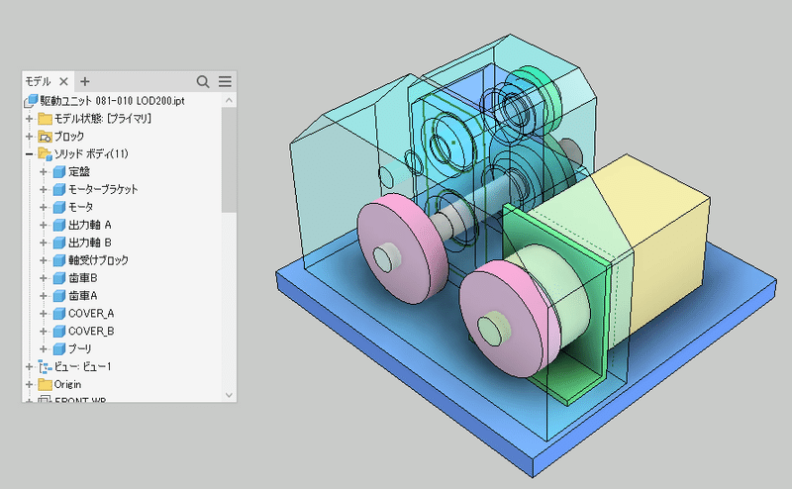This screenshot has width=792, height=489.
Task: Open the model browser search
Action: [x=203, y=81]
